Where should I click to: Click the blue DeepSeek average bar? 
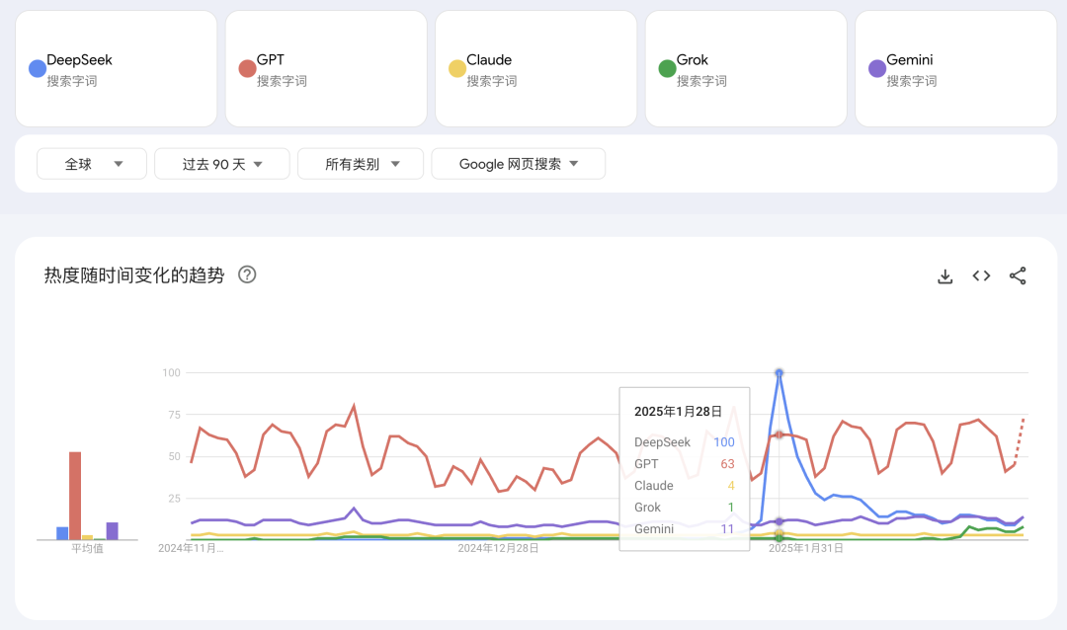point(62,533)
